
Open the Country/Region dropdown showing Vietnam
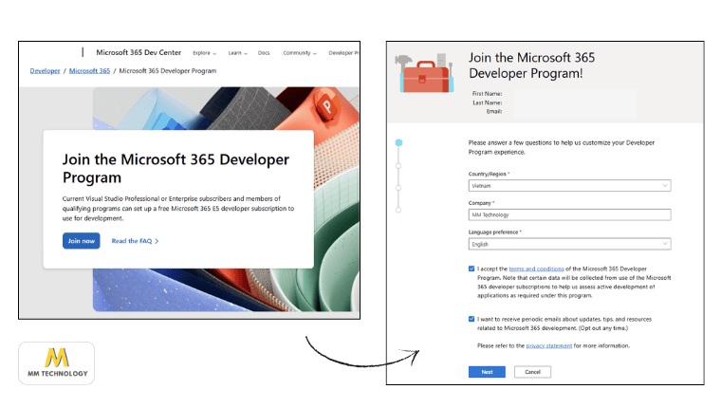[x=569, y=186]
